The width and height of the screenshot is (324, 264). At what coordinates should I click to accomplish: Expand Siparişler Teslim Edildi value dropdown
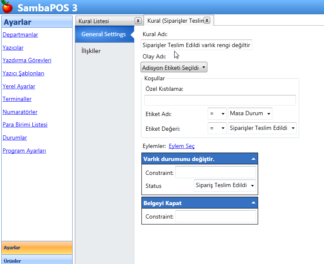[x=262, y=128]
